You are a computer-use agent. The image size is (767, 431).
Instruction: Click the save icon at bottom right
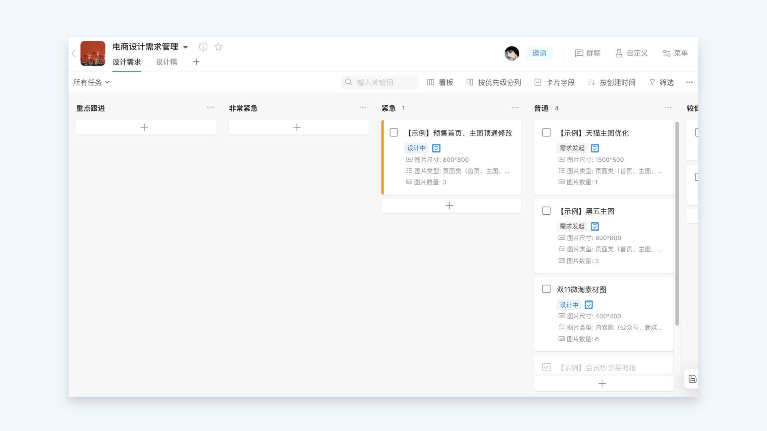tap(692, 379)
